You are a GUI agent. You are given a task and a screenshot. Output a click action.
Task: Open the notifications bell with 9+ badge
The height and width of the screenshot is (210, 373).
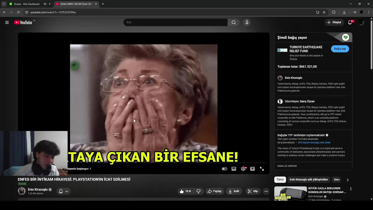pyautogui.click(x=350, y=22)
